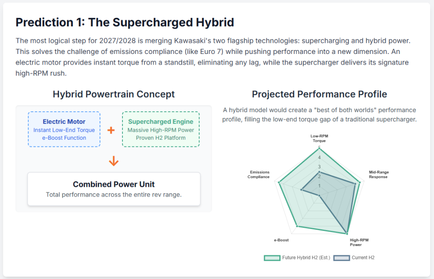Toggle the Current H2 legend text label
The image size is (434, 279).
(363, 258)
